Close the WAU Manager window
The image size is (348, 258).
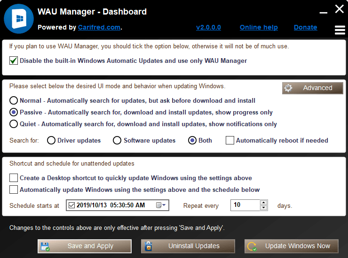tap(340, 9)
